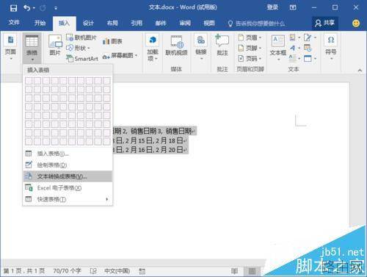This screenshot has width=367, height=277.
Task: Collapse the ribbon with the caret
Action: [360, 71]
